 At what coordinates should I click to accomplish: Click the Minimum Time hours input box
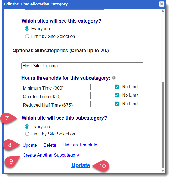102,87
